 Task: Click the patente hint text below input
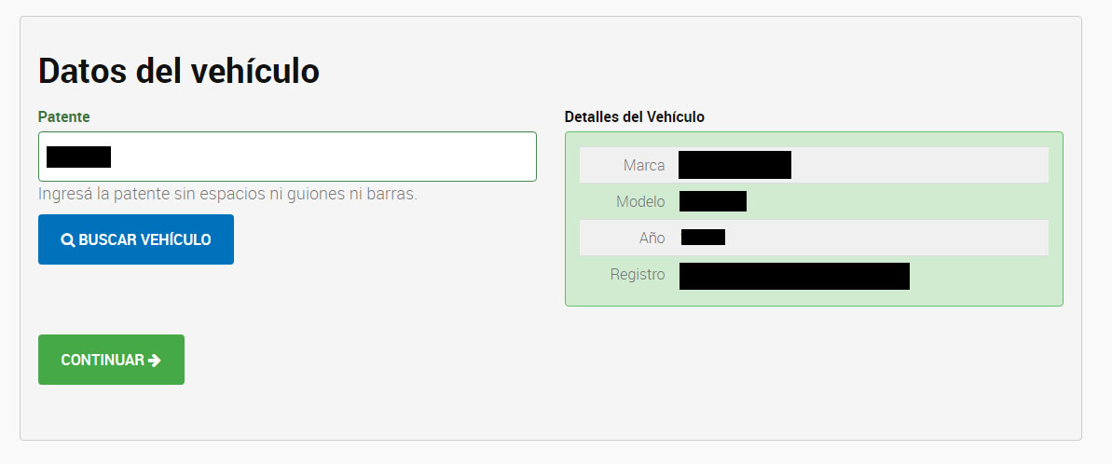pos(227,194)
